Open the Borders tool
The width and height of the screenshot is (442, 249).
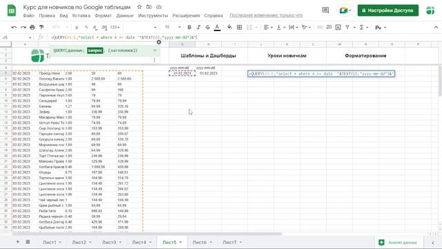(240, 28)
